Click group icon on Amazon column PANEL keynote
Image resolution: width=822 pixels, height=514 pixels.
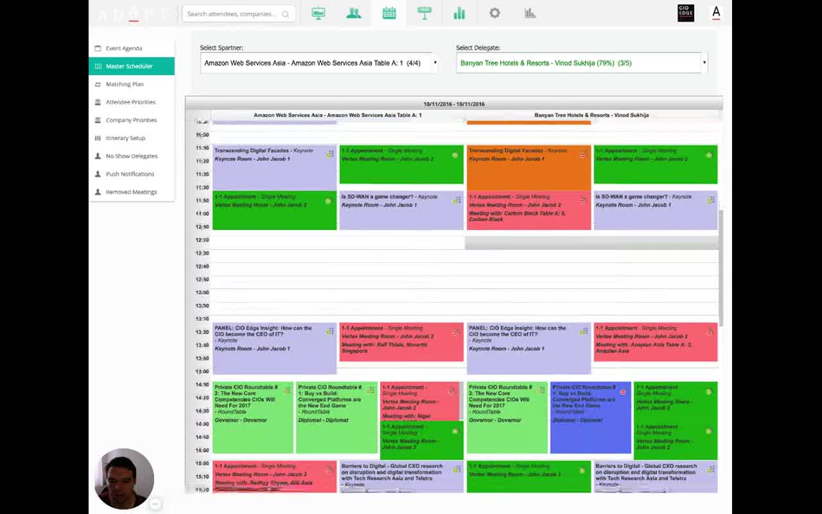[330, 332]
